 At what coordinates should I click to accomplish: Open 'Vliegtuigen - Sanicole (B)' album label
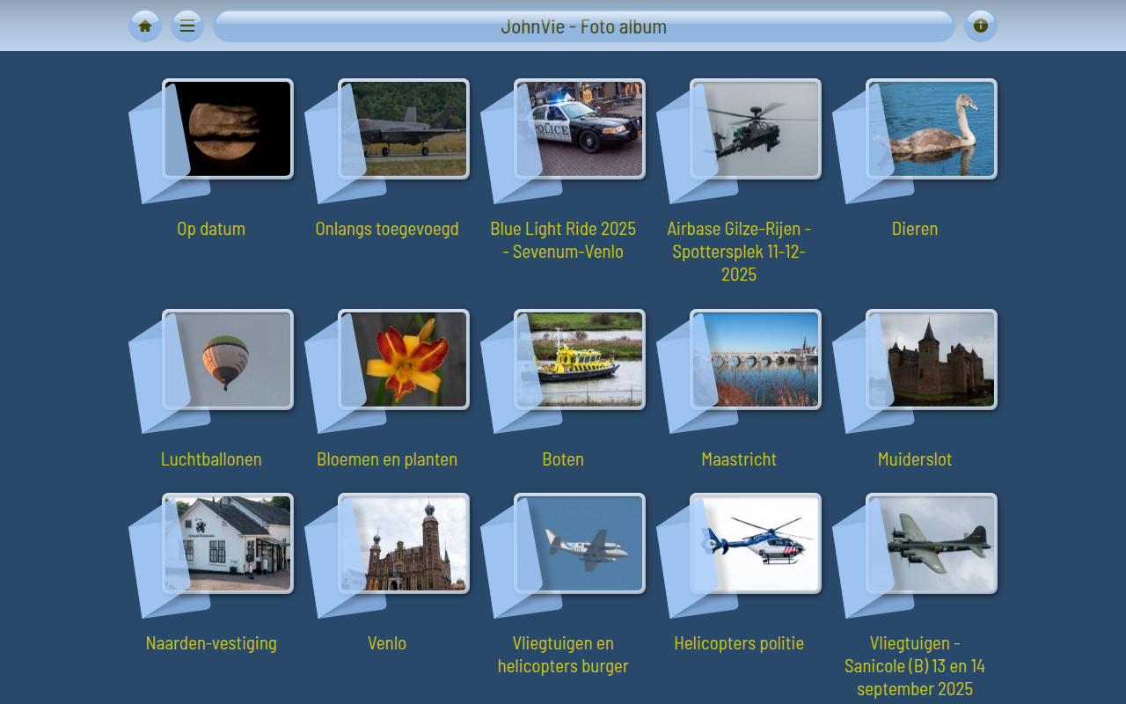pos(915,666)
